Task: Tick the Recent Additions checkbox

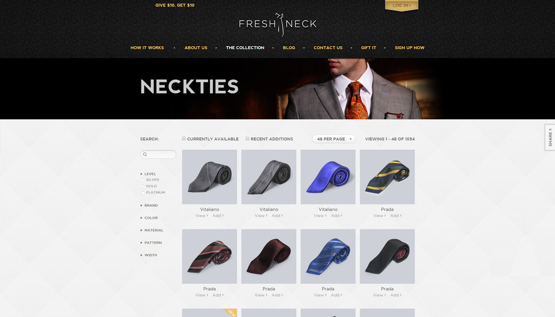Action: point(247,139)
